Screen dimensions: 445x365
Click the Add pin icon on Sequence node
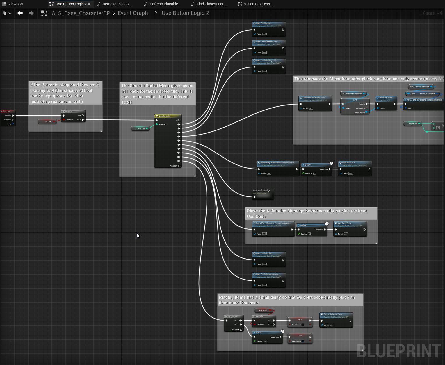tap(241, 330)
